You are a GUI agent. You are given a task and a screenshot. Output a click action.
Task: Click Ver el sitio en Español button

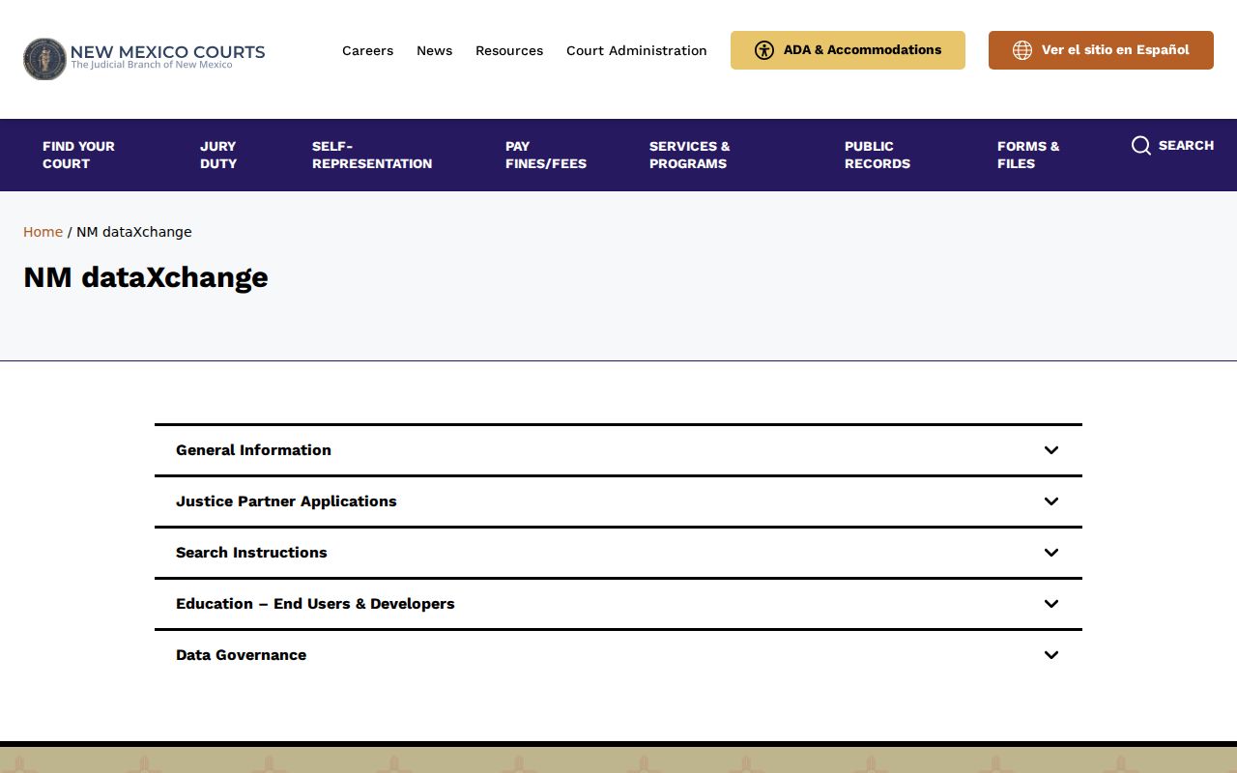(x=1101, y=50)
